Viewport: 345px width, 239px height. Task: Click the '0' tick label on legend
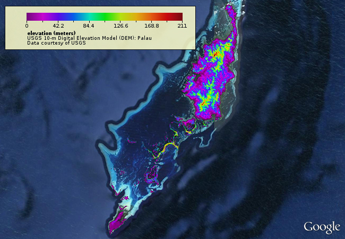[x=27, y=26]
